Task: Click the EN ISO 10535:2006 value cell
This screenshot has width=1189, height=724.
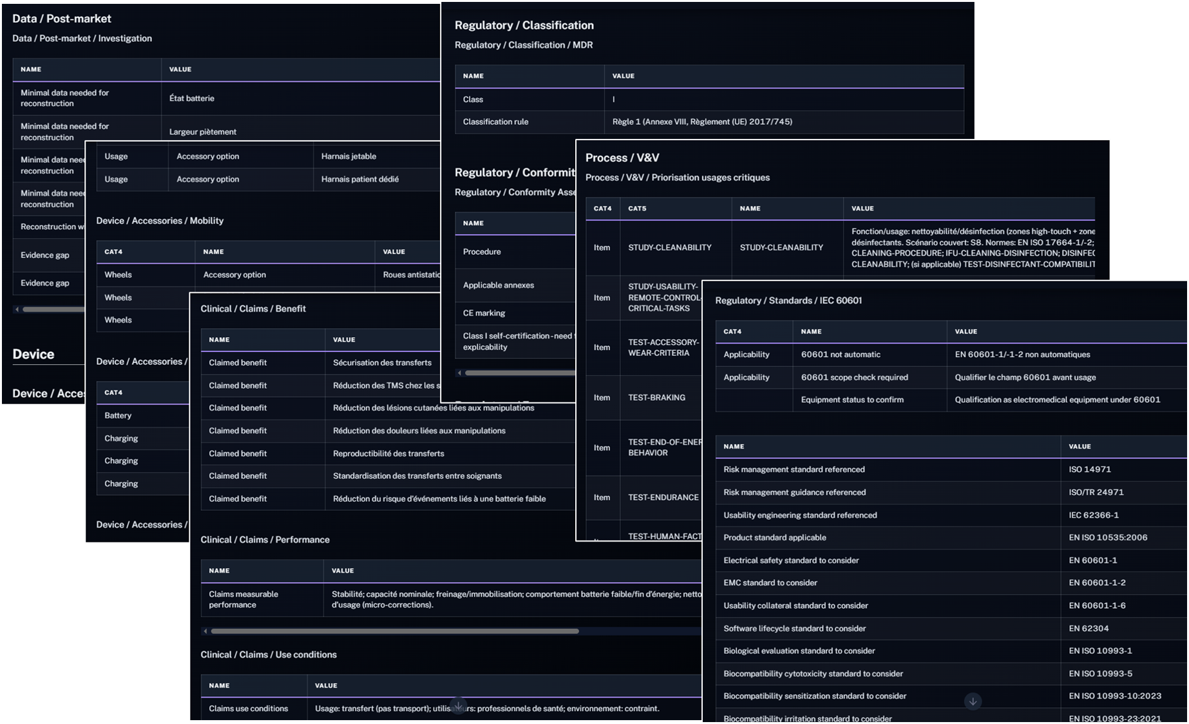Action: 1108,537
